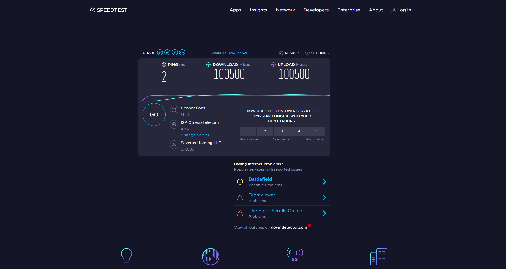
Task: Click the ISP OmegaTelecom server name
Action: [200, 122]
